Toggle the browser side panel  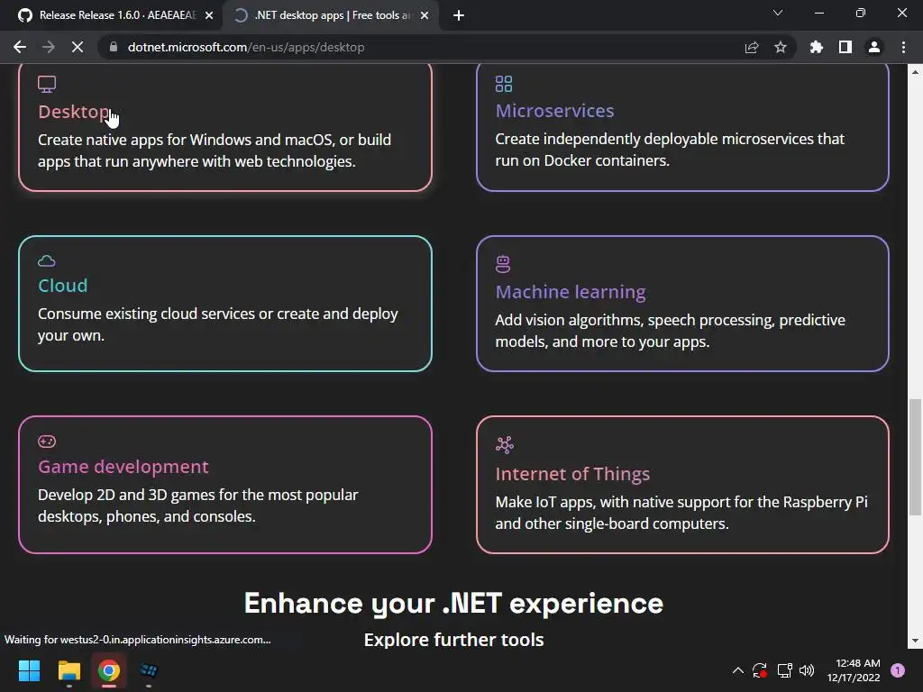(845, 47)
